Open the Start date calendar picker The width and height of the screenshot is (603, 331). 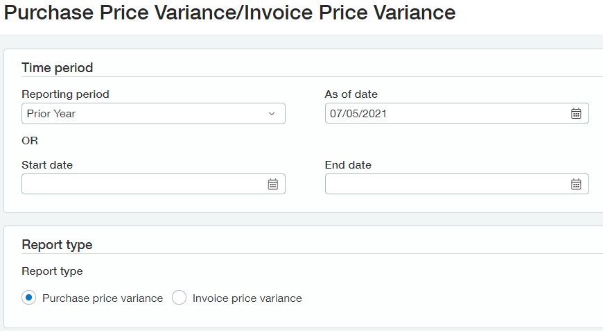point(272,185)
